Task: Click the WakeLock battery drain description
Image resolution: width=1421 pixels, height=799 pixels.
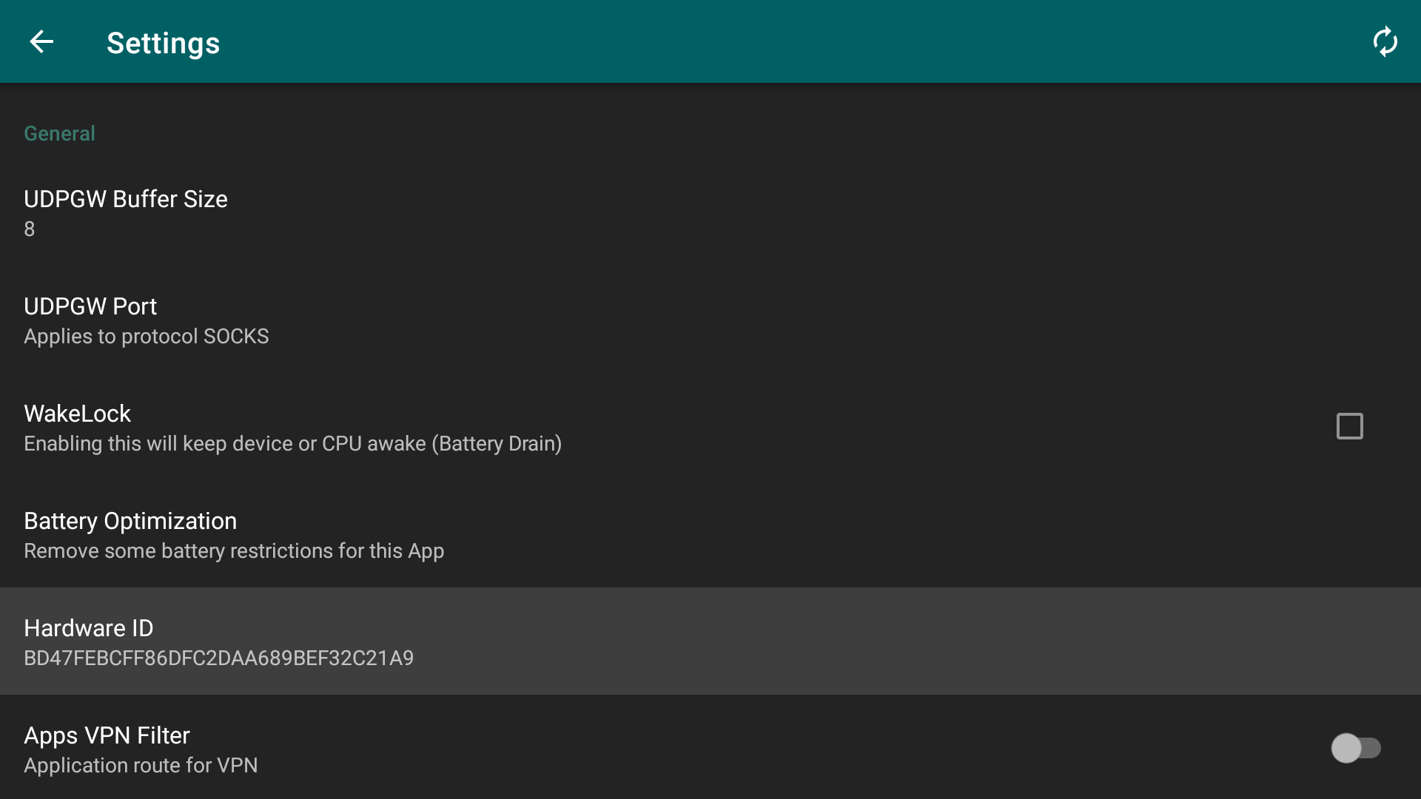Action: (x=292, y=444)
